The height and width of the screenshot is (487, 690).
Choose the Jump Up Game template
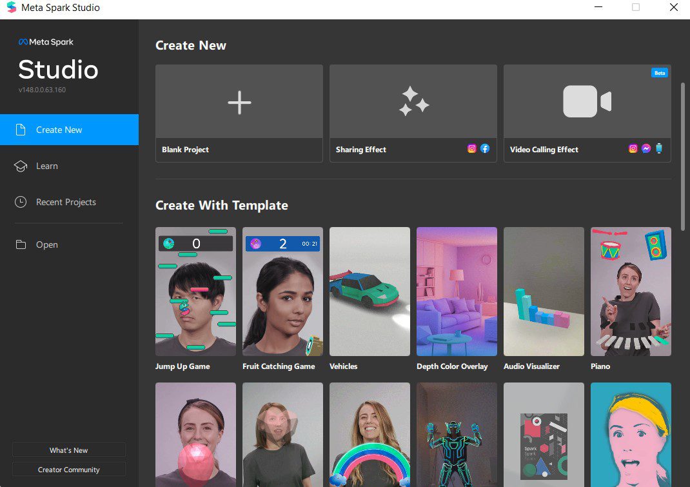(x=195, y=292)
